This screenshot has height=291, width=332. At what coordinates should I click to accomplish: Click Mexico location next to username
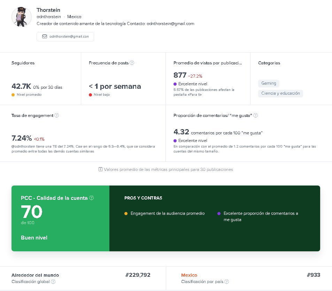tap(74, 17)
